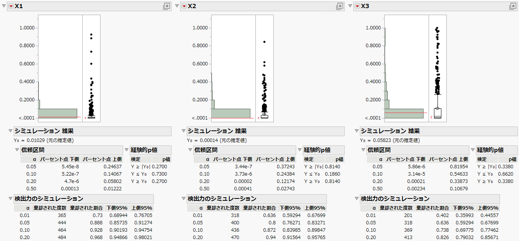Open the red triangle menu for X3
The image size is (519, 241).
[357, 6]
